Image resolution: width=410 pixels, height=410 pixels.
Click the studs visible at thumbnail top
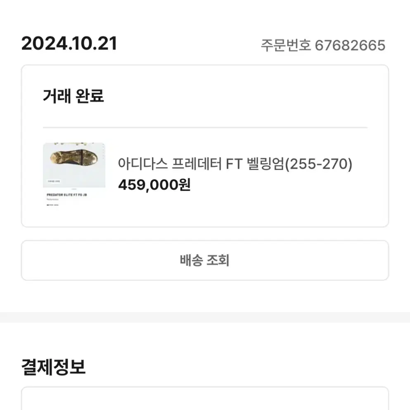(x=74, y=144)
